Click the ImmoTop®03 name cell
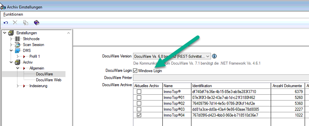This screenshot has height=126, width=309. click(x=177, y=109)
